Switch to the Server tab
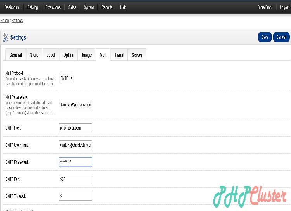This screenshot has height=211, width=291. (x=137, y=55)
